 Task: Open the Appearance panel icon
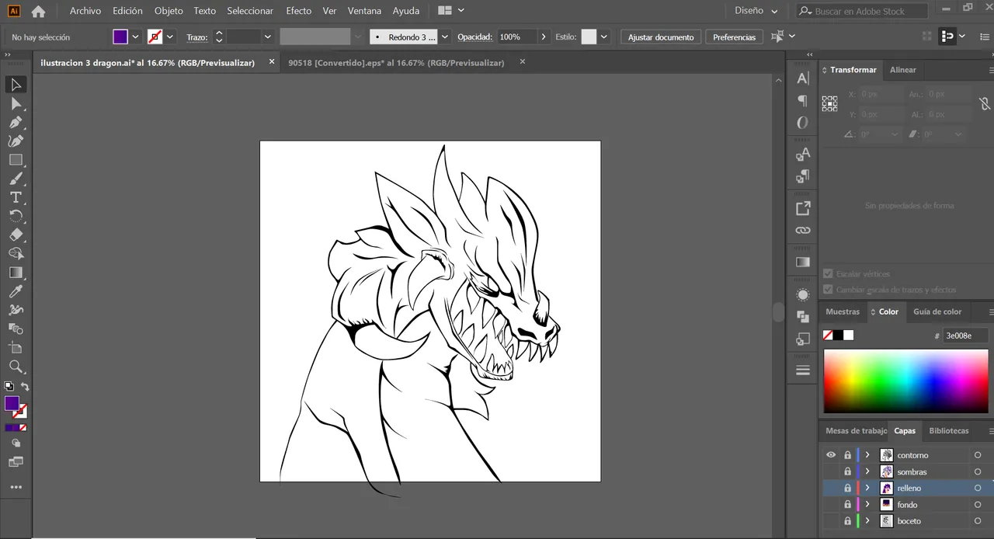point(803,295)
